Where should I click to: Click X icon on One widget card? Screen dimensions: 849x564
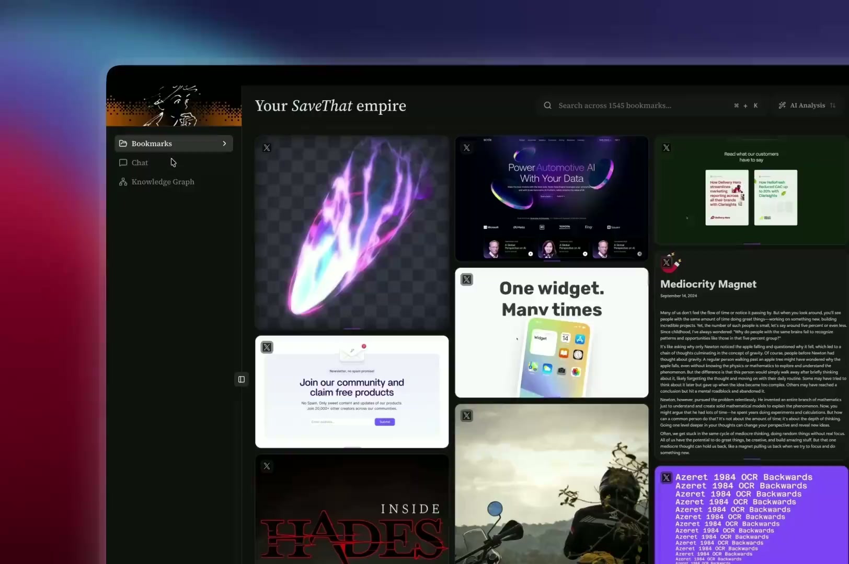[x=467, y=280]
